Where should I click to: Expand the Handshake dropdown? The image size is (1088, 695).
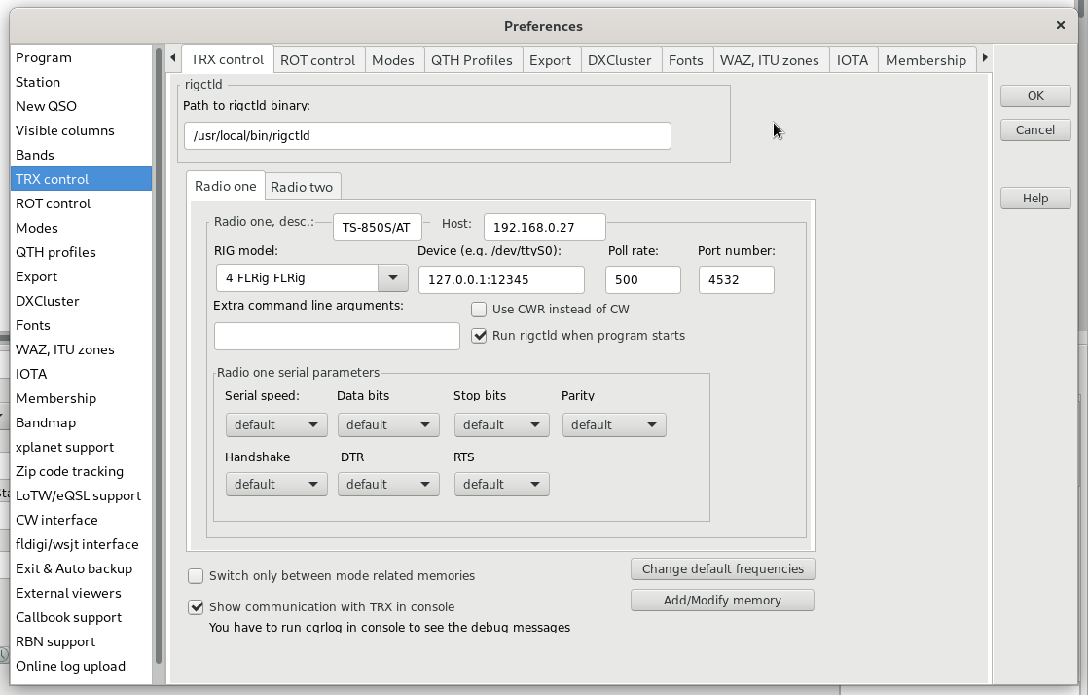pyautogui.click(x=276, y=485)
